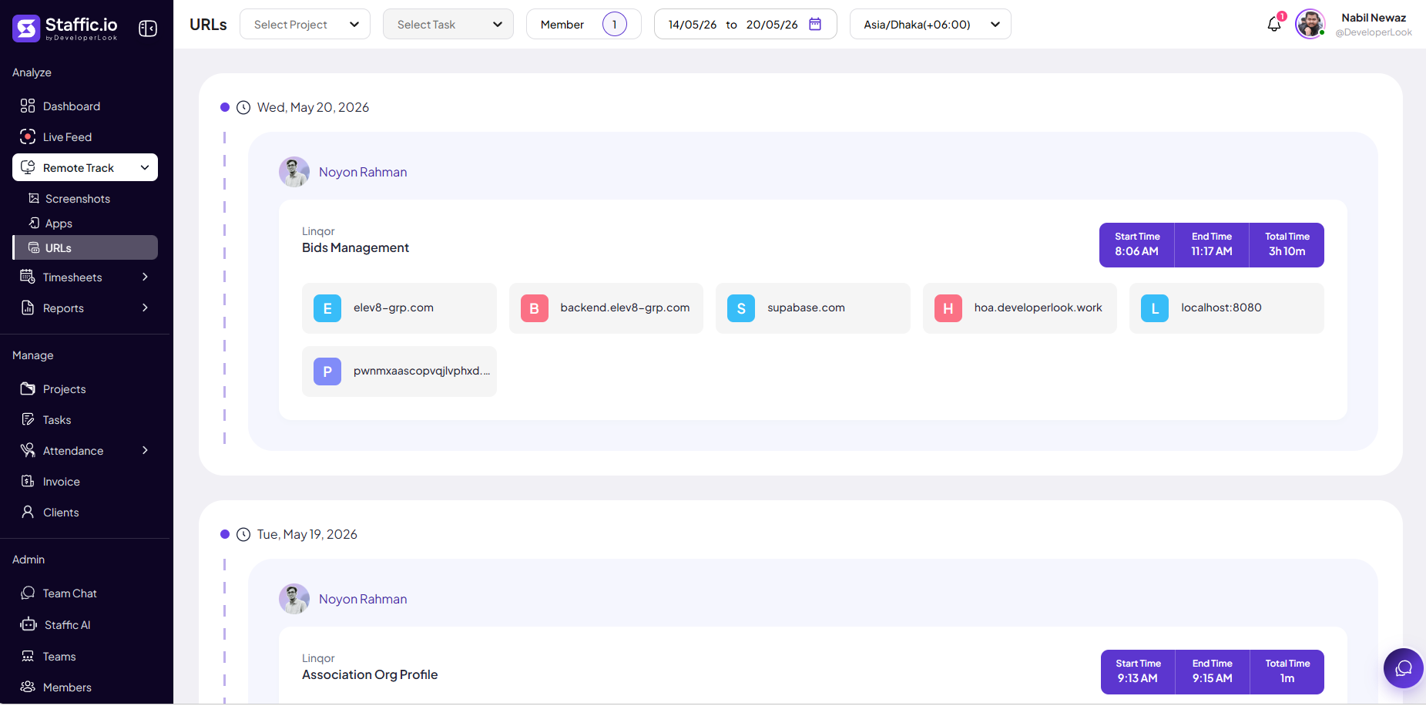Click Total Time 3h 10m cell
1426x706 pixels.
click(x=1287, y=245)
